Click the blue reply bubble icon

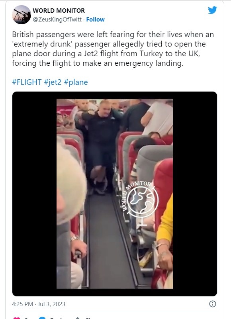[42, 318]
